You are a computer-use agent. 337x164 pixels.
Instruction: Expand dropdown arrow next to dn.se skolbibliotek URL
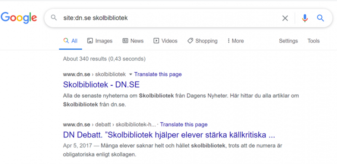click(x=130, y=74)
